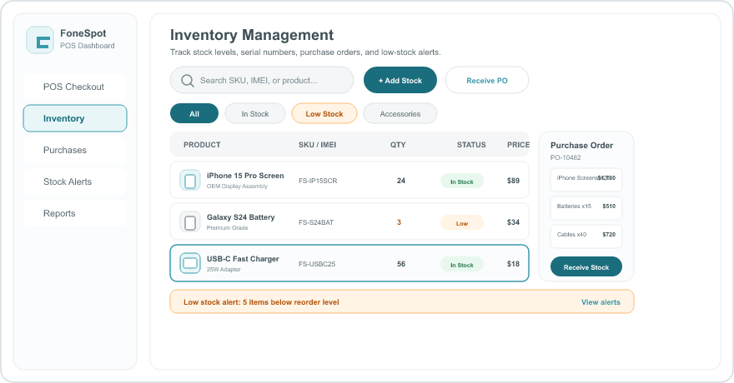Click the Receive PO button
Image resolution: width=734 pixels, height=383 pixels.
pyautogui.click(x=487, y=80)
